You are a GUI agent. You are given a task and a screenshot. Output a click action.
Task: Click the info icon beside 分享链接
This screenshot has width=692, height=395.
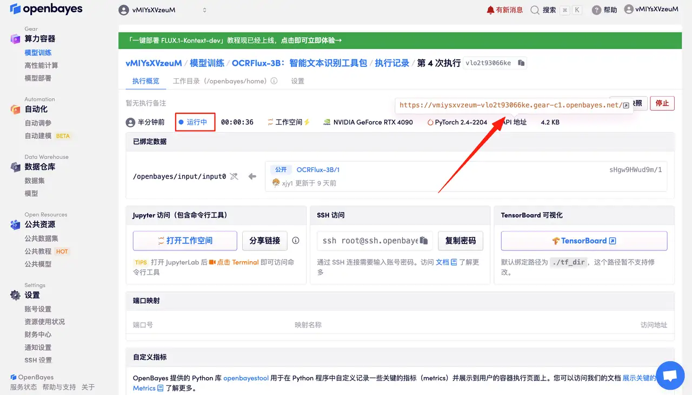click(296, 241)
